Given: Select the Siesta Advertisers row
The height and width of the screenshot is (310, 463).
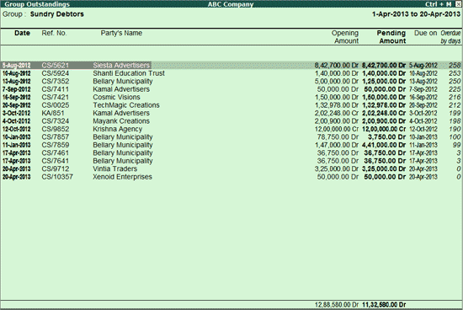Looking at the screenshot, I should point(231,66).
